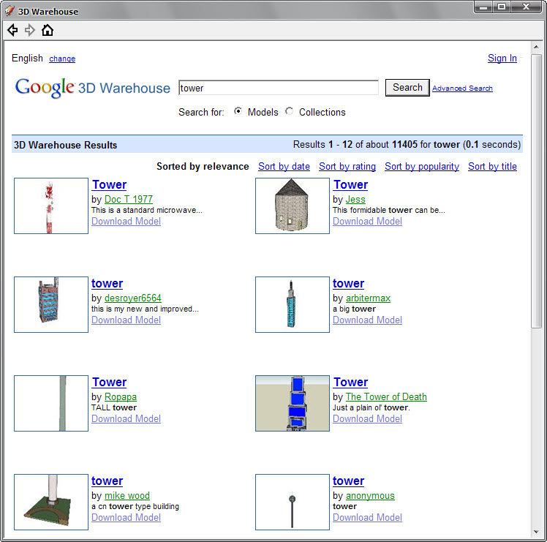View author profile The Tower of Death

pyautogui.click(x=386, y=397)
